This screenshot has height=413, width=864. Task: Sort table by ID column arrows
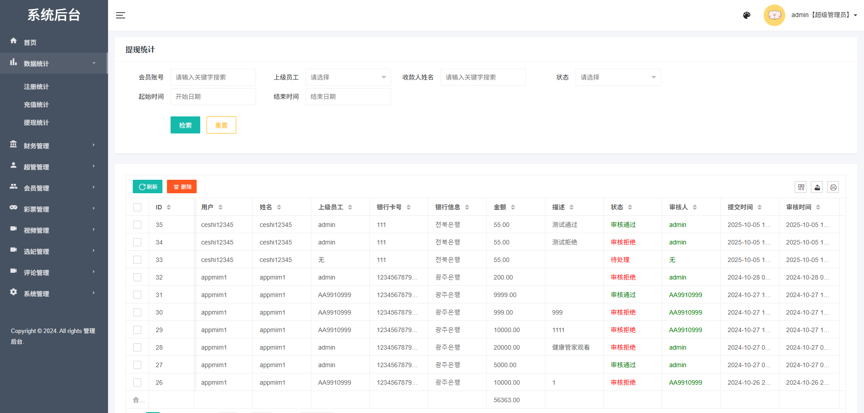[x=169, y=207]
